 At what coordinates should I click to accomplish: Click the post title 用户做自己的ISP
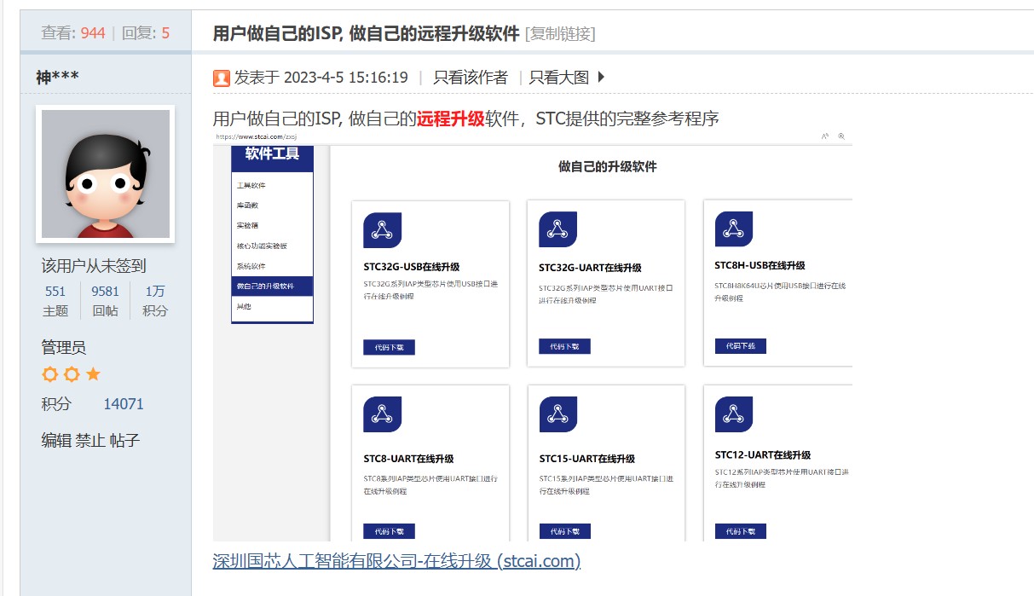coord(366,33)
